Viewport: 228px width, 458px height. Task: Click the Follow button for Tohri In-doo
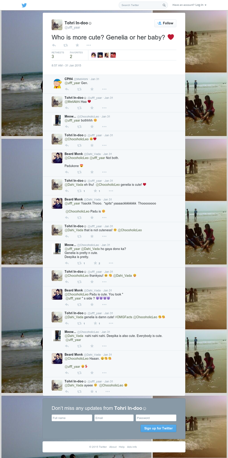[165, 23]
